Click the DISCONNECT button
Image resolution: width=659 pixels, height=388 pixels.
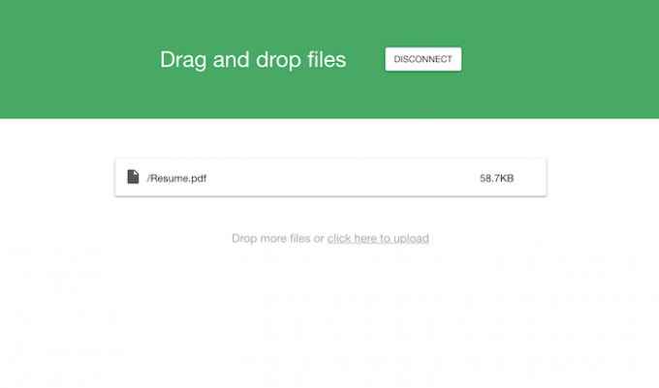[x=423, y=59]
